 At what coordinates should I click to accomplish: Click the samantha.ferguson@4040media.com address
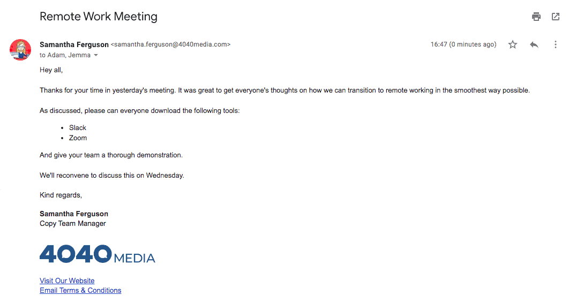[170, 44]
